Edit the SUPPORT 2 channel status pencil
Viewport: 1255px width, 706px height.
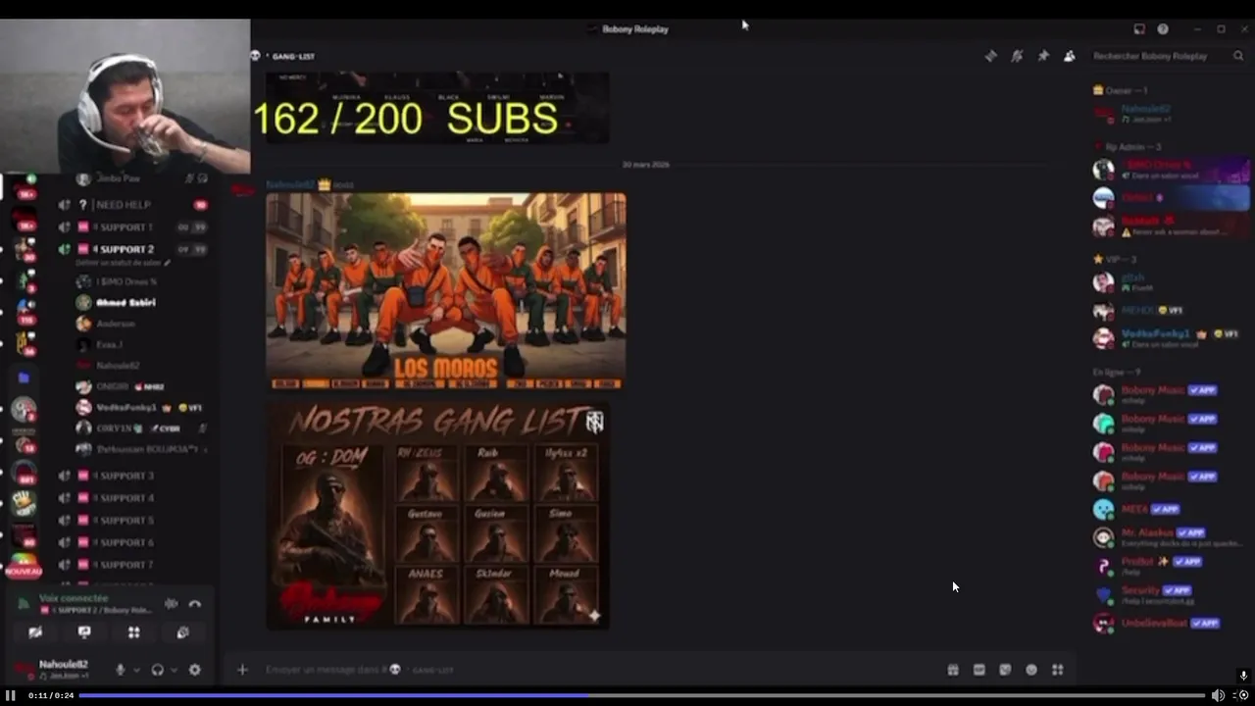pos(167,263)
